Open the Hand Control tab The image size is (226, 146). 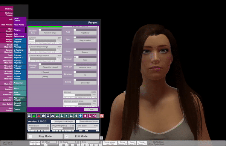(x=20, y=20)
